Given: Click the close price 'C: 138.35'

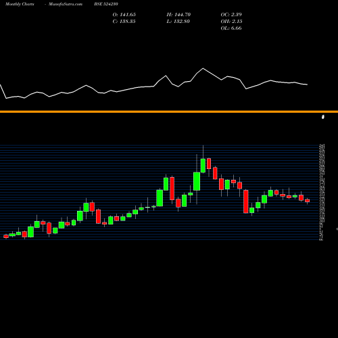Looking at the screenshot, I should (x=124, y=22).
